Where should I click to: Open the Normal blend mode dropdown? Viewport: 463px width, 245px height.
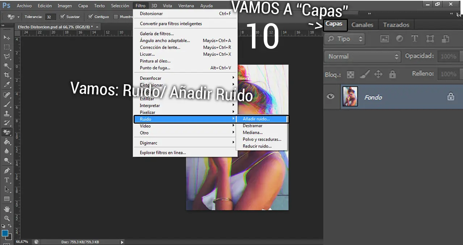point(363,56)
